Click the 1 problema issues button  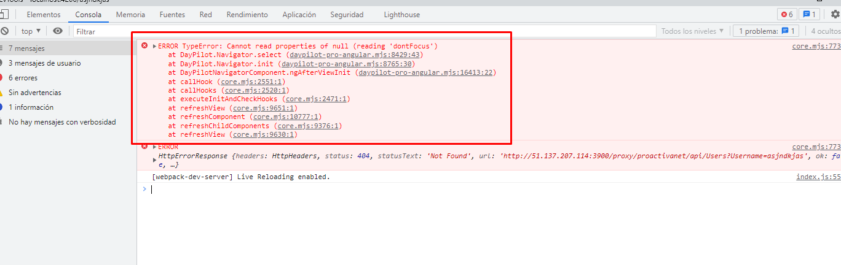click(766, 31)
